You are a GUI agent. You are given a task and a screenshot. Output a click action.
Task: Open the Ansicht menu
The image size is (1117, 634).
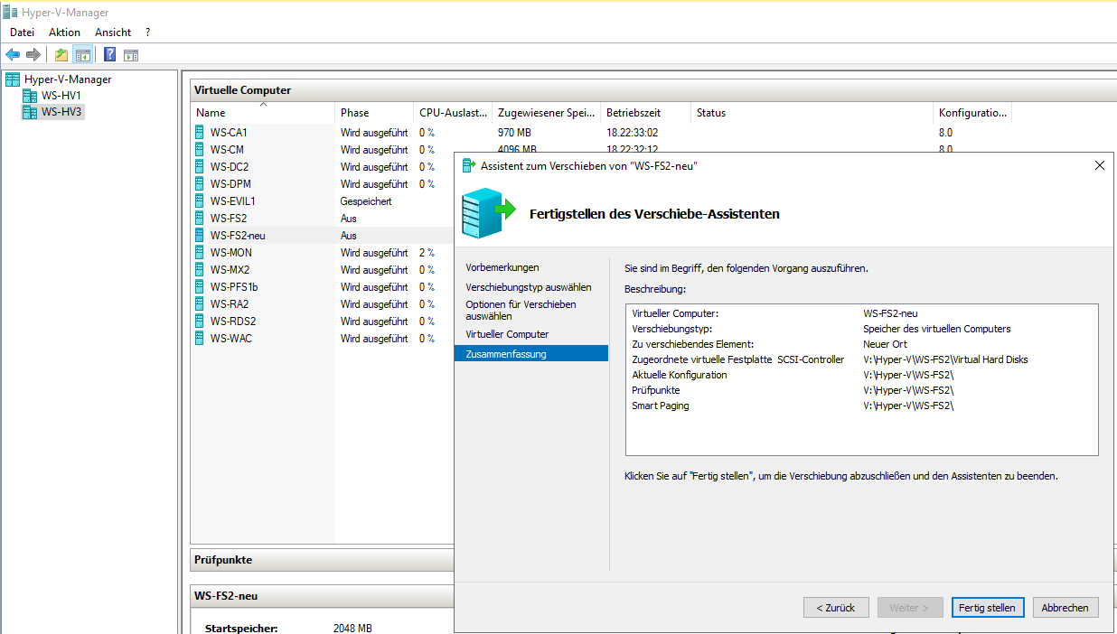(113, 33)
